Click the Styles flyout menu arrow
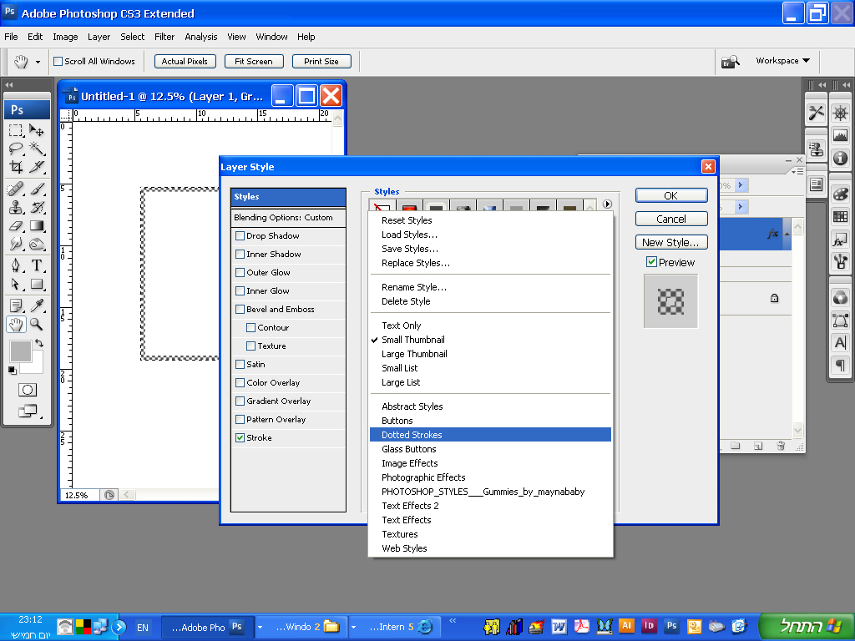The width and height of the screenshot is (855, 641). point(608,204)
